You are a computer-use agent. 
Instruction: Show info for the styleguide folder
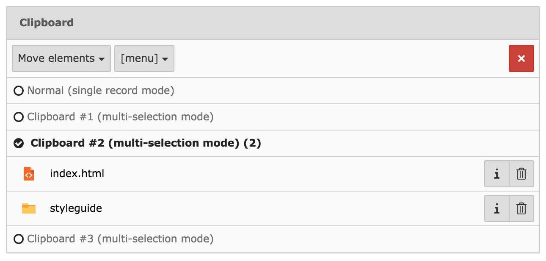click(496, 208)
